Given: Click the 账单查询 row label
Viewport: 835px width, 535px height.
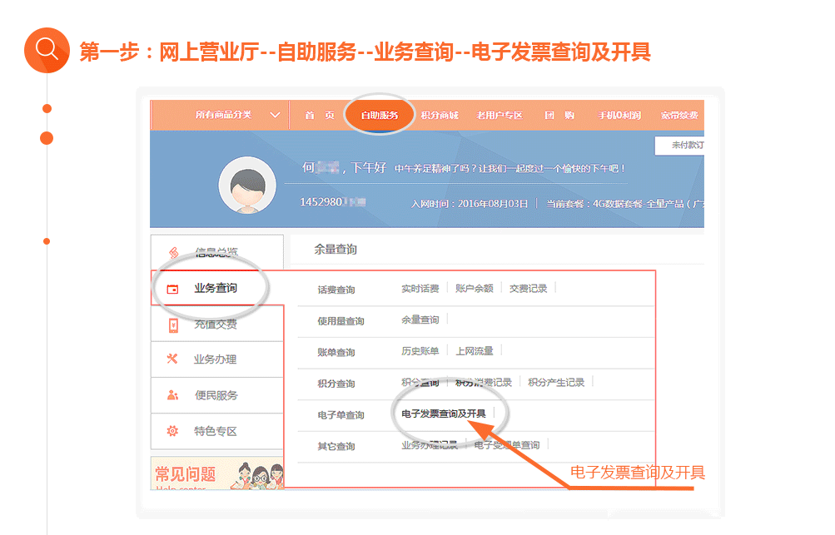Looking at the screenshot, I should point(336,353).
